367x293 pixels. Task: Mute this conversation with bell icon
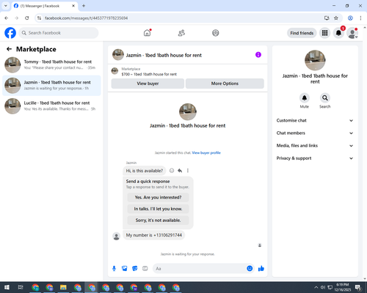305,98
